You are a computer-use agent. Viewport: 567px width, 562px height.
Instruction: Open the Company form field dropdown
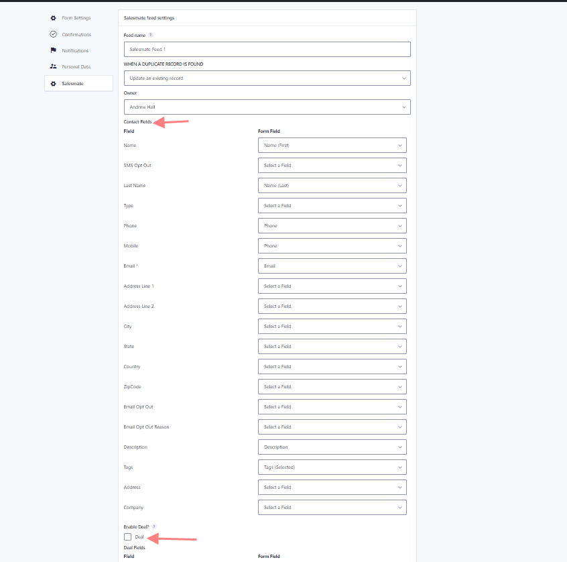click(332, 508)
